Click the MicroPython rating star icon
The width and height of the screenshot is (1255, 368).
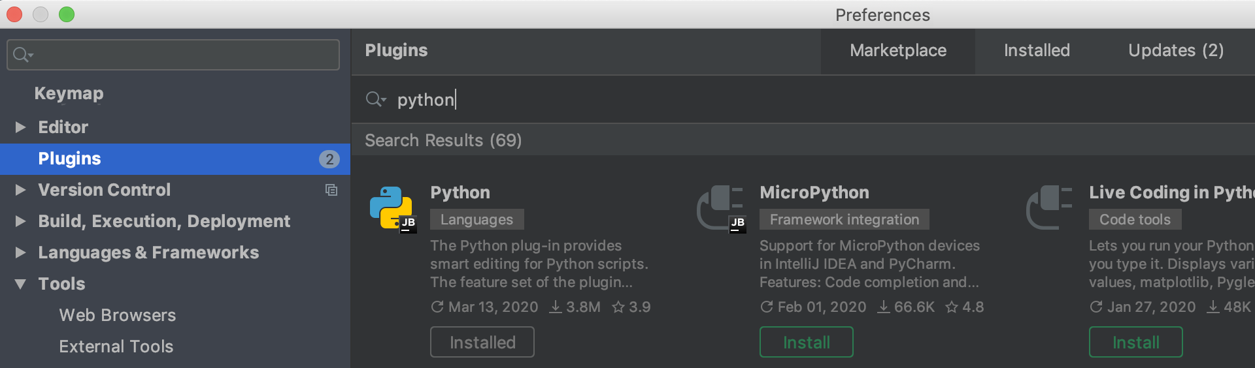point(952,307)
